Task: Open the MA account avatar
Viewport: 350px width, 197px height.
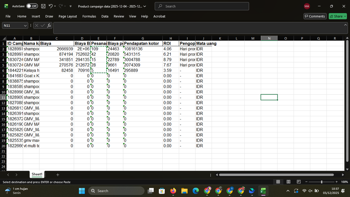Action: tap(307, 6)
